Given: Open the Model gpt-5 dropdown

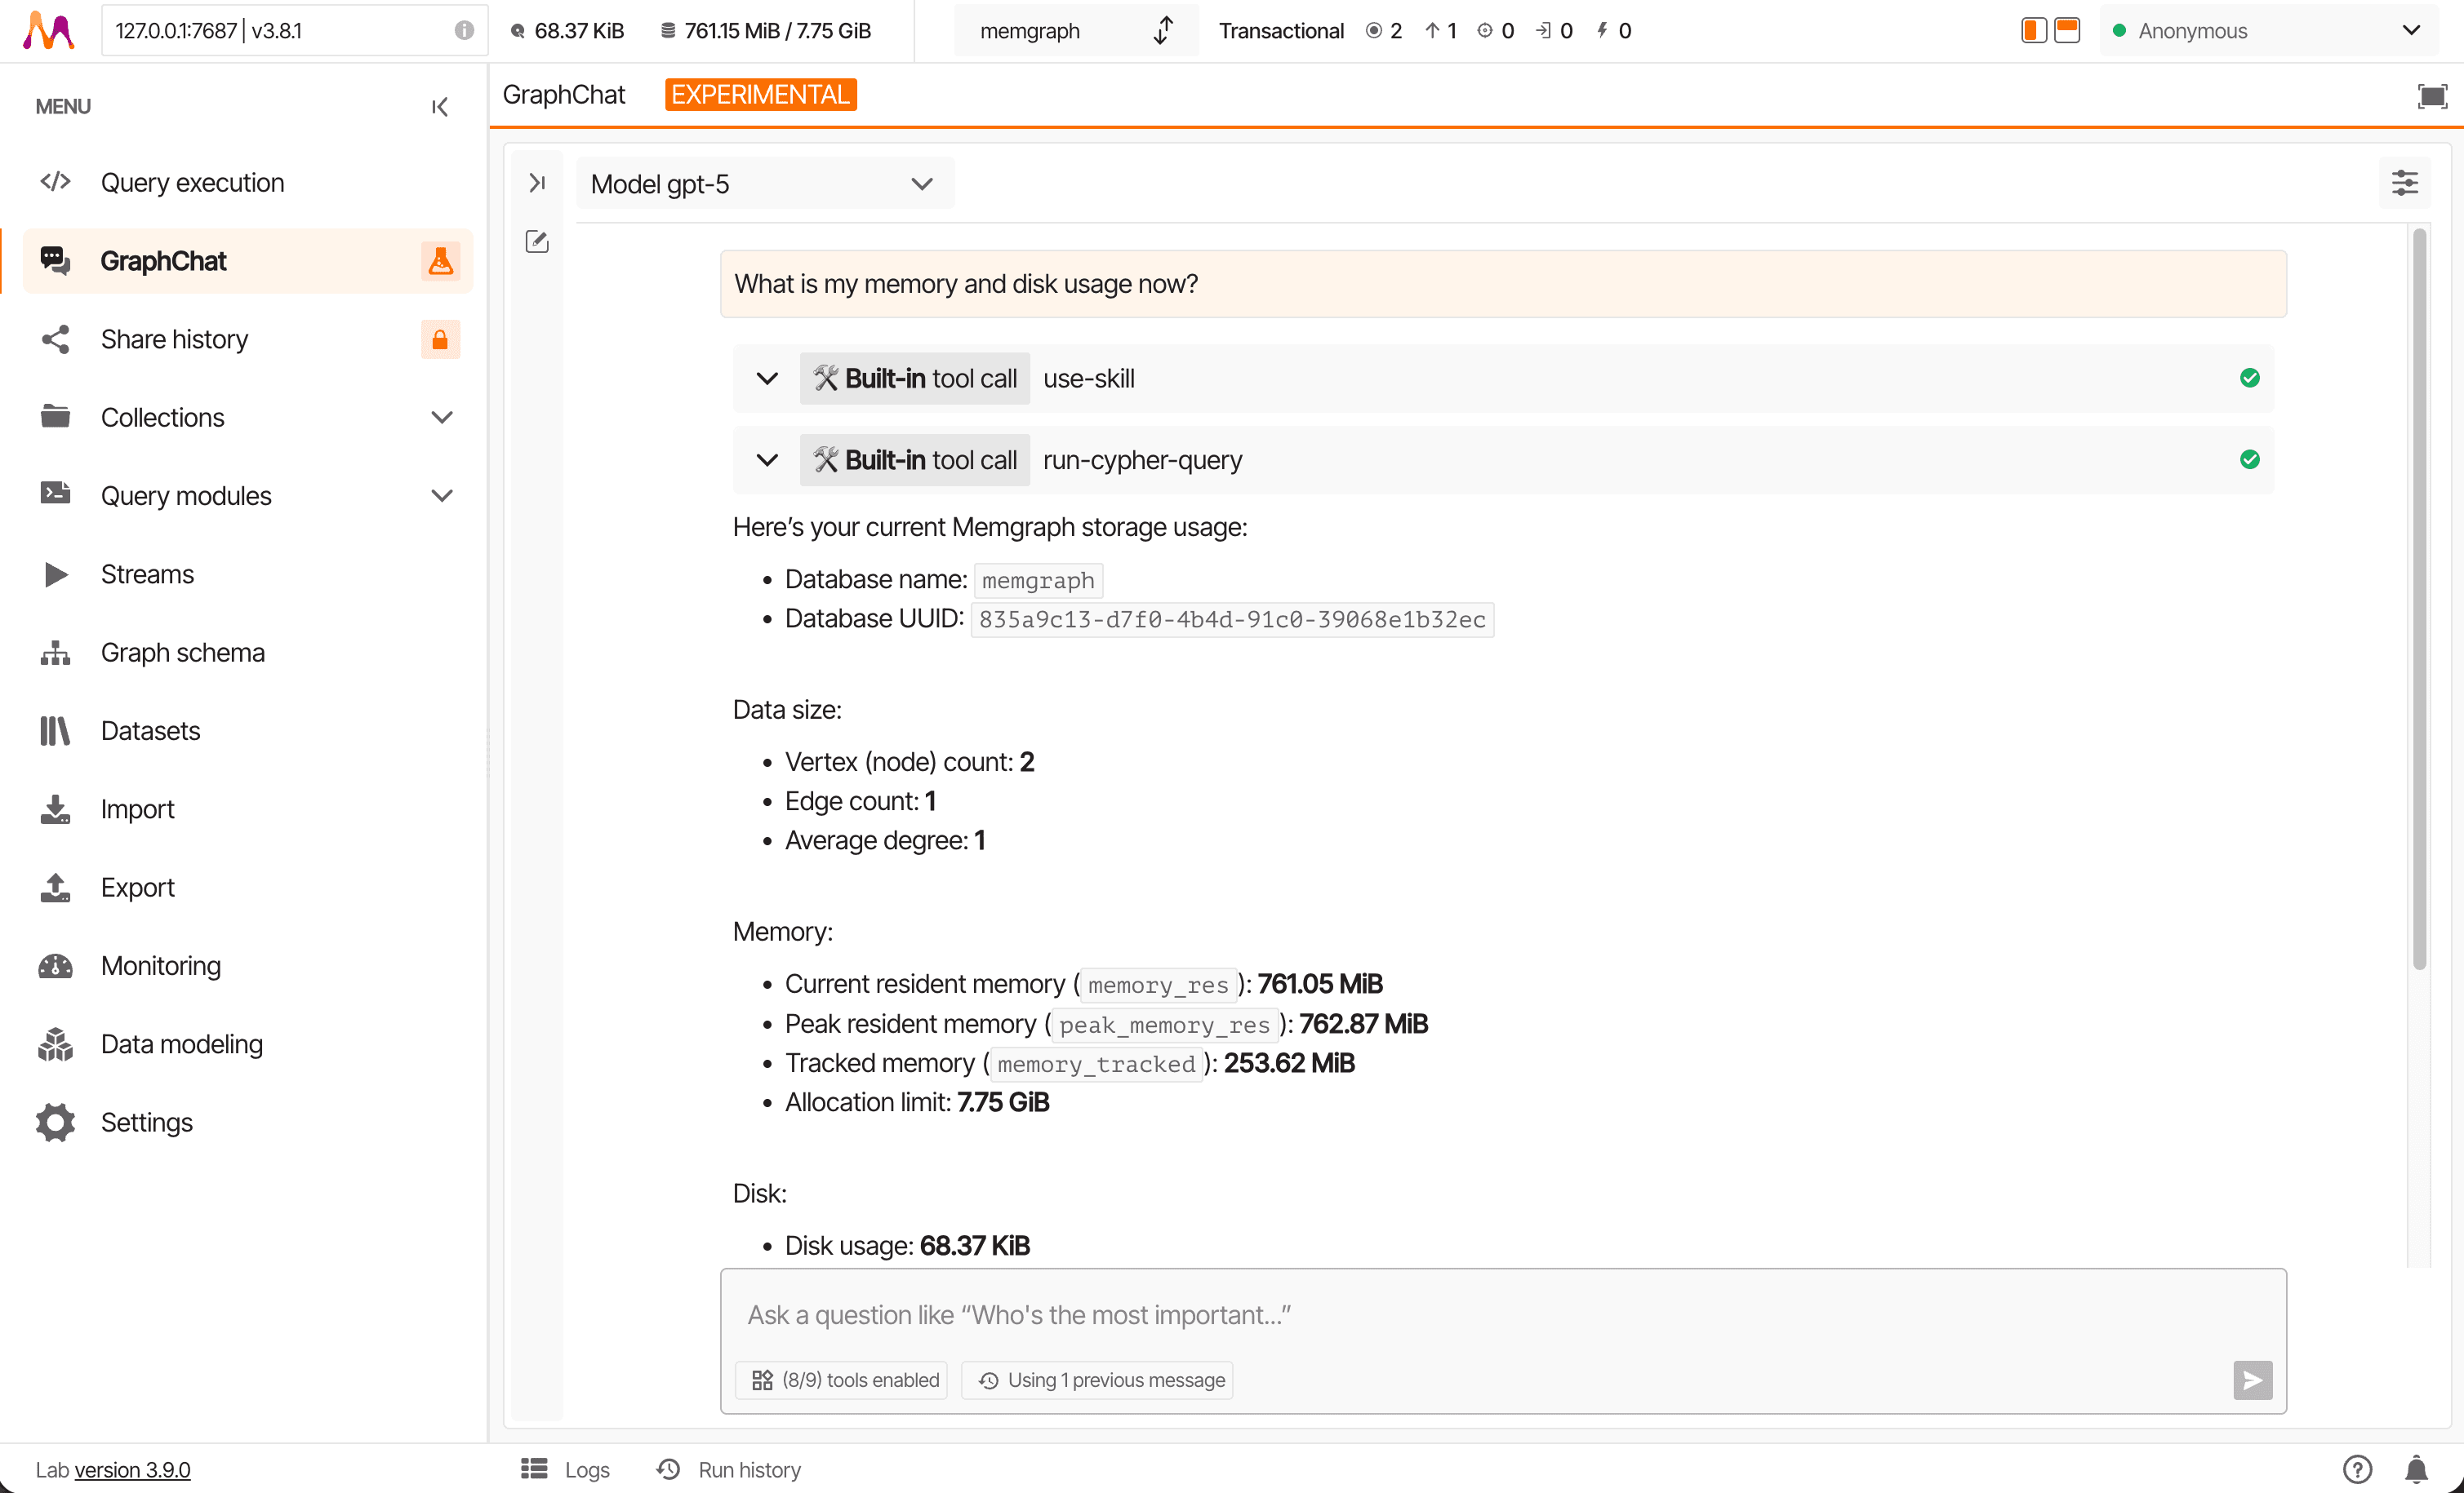Looking at the screenshot, I should coord(764,184).
